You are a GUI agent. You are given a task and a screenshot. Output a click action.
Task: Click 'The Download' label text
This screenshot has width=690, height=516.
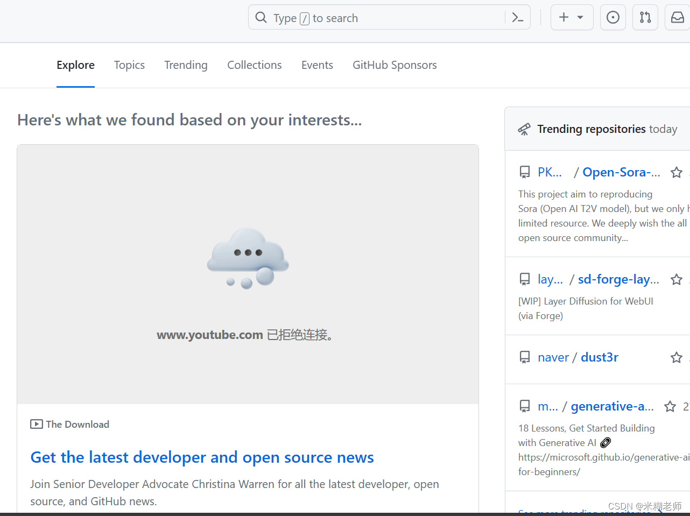[x=78, y=424]
